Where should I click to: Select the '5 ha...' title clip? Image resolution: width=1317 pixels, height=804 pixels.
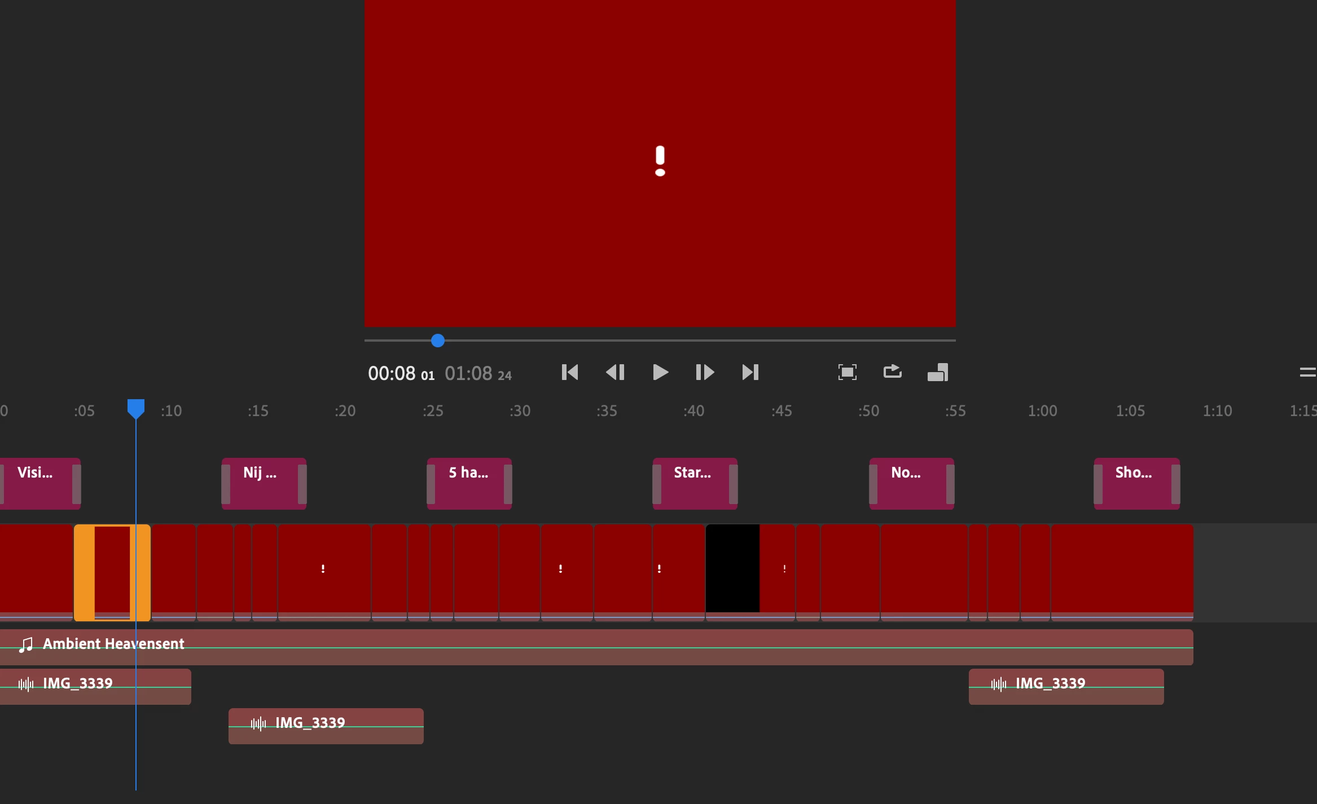click(469, 484)
